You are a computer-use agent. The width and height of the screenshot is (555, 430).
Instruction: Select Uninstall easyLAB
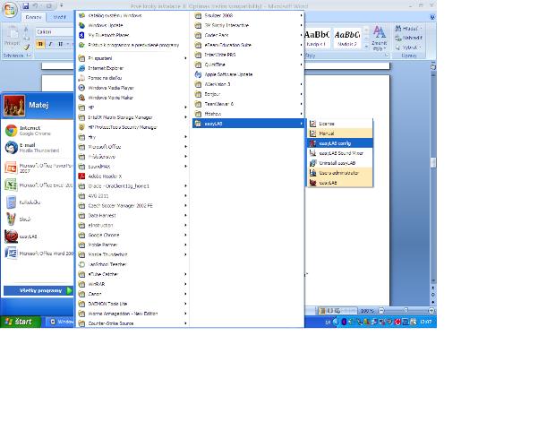coord(339,163)
